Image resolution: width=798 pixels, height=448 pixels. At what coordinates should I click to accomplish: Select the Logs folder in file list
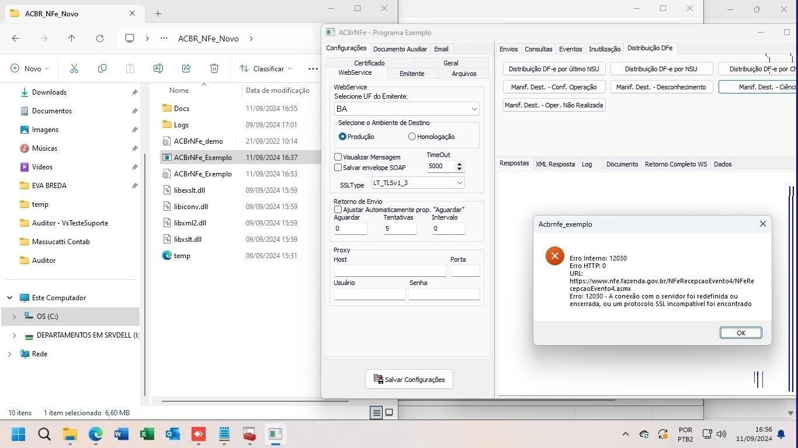coord(240,125)
